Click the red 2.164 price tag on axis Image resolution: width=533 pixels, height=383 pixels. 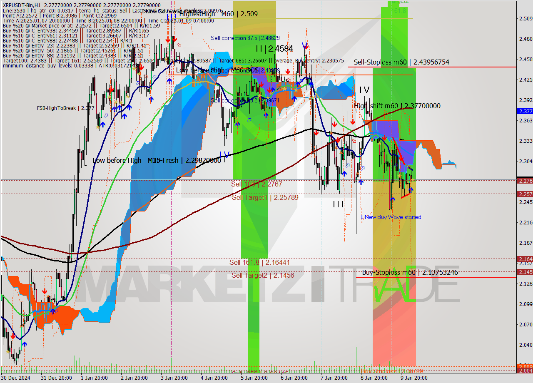pos(525,259)
